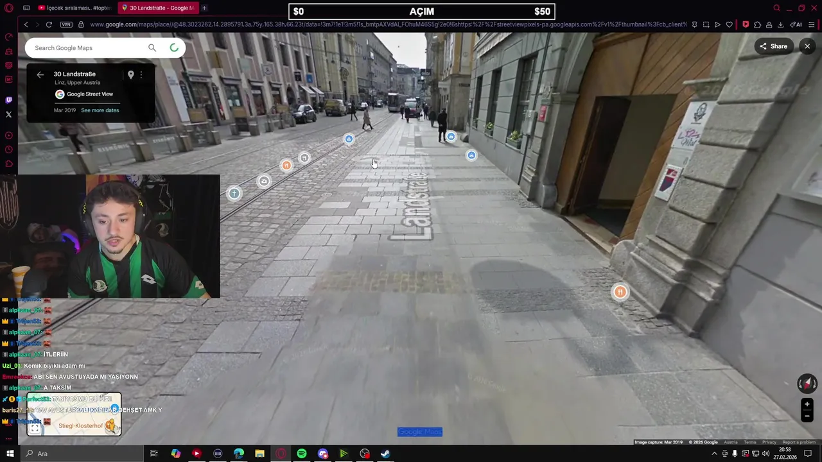Click the Austria label in footer

coord(731,442)
